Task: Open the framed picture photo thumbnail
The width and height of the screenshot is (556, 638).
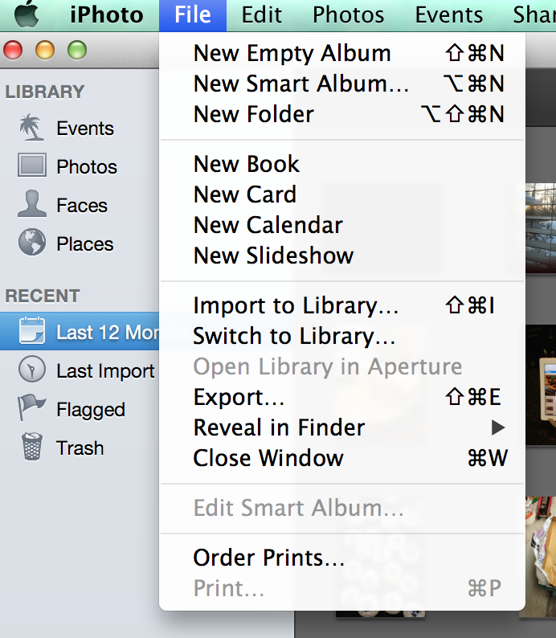Action: point(541,385)
